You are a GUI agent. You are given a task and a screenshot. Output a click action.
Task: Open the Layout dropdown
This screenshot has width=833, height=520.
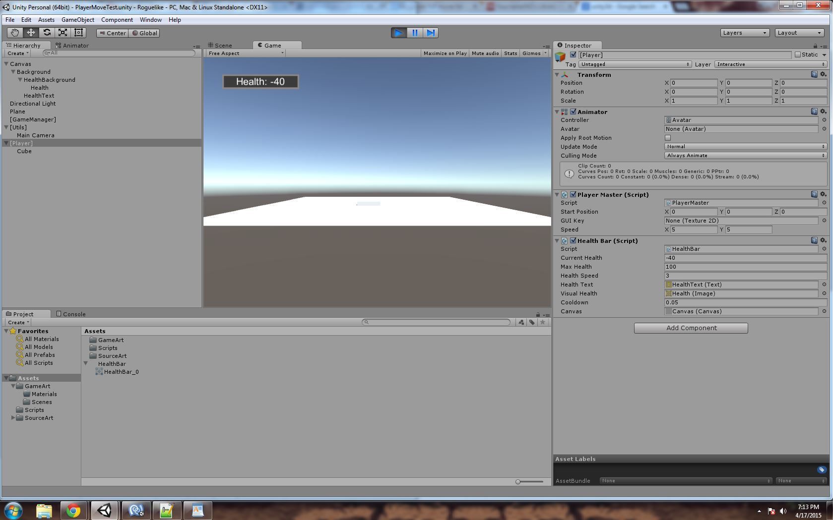(x=799, y=33)
